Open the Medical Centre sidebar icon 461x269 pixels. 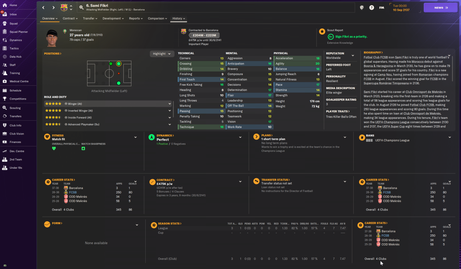[x=4, y=81]
